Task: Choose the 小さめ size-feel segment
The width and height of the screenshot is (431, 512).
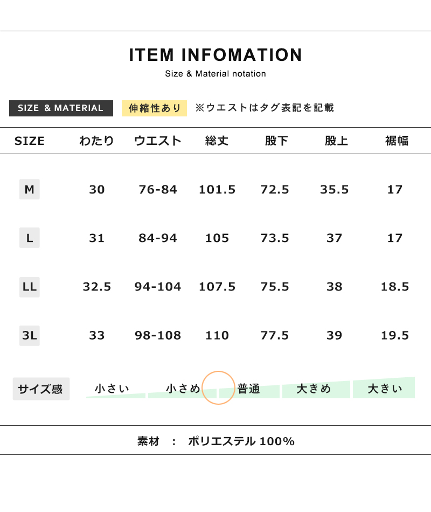Action: (x=182, y=389)
